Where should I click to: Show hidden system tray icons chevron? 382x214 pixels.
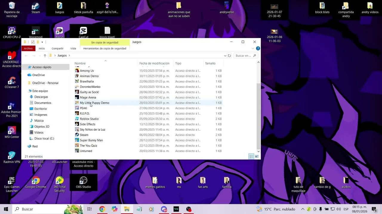[303, 209]
